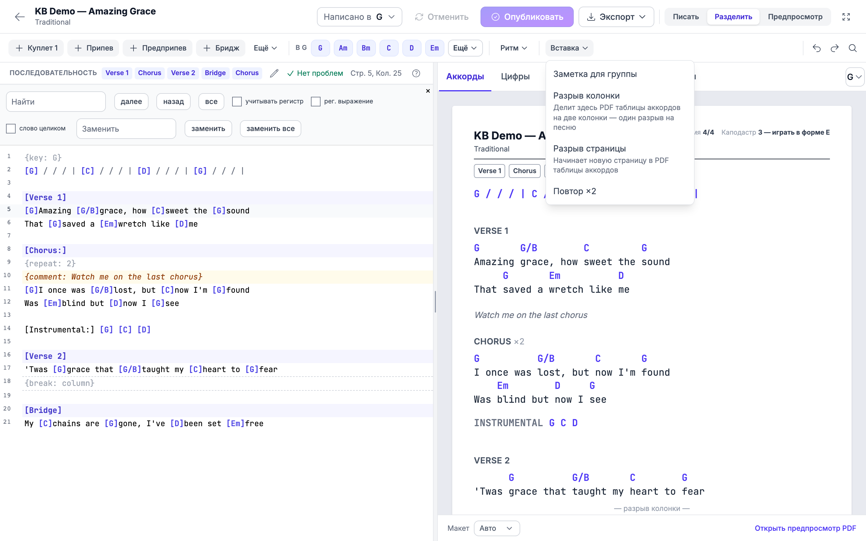Select Разрыв колонки menu item
The height and width of the screenshot is (541, 866).
click(620, 111)
